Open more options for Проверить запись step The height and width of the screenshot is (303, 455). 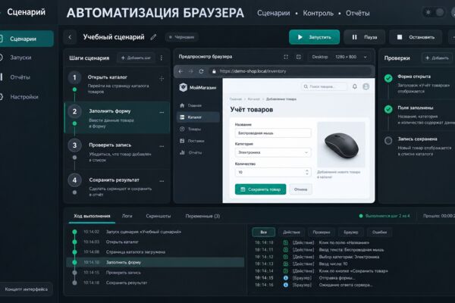162,146
